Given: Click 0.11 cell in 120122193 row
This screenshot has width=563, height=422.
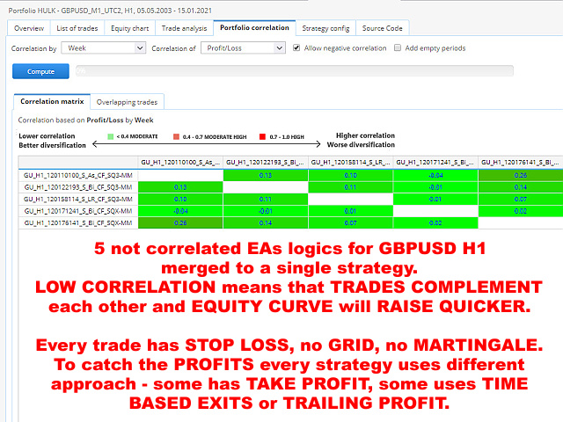Looking at the screenshot, I should tap(350, 187).
